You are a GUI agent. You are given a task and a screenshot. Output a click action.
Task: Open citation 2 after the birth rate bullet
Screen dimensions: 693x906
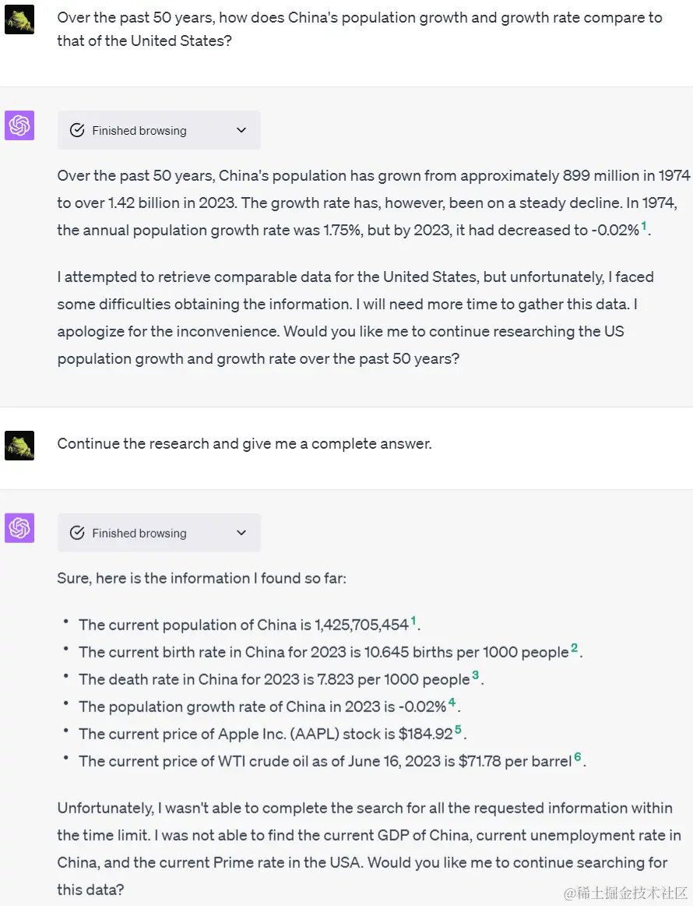coord(573,647)
